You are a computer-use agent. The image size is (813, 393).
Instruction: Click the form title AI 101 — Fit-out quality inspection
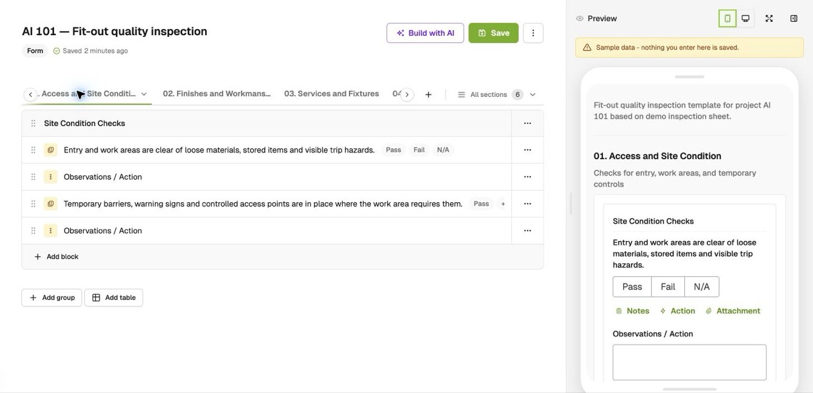tap(115, 31)
